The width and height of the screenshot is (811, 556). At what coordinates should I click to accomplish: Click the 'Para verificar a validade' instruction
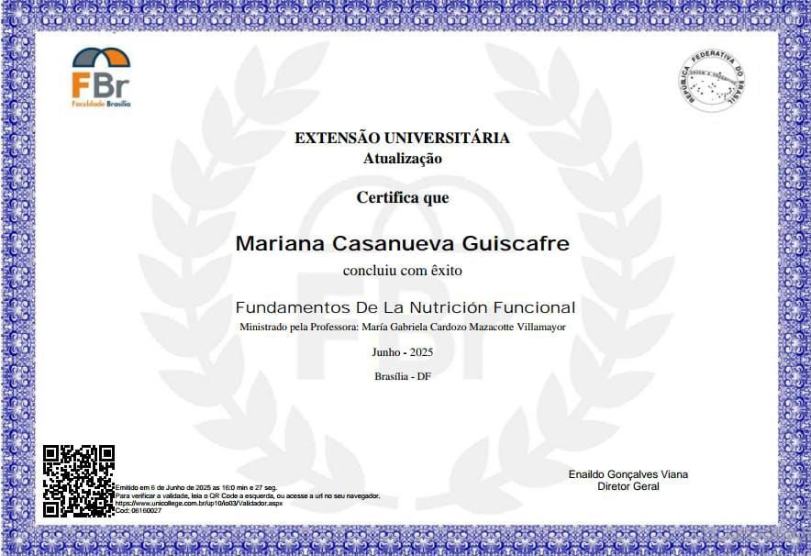(x=247, y=495)
